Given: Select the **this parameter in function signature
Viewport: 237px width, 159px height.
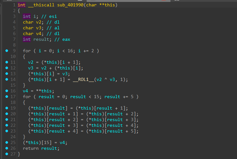Looking at the screenshot, I should point(107,5).
